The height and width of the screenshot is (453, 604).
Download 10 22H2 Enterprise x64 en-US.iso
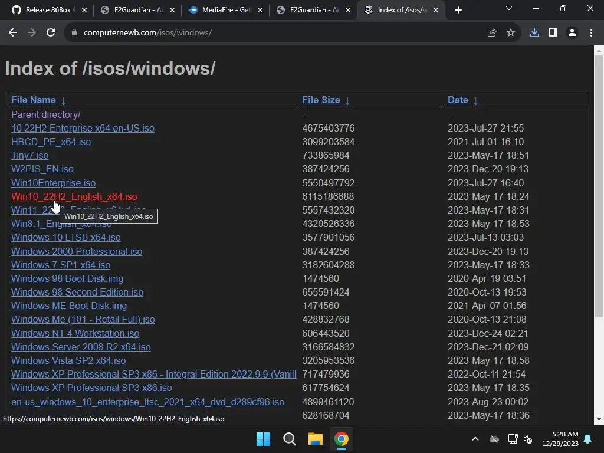[83, 128]
